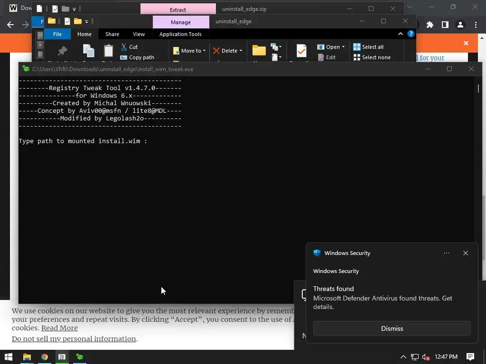Click Edit in the ribbon
486x364 pixels.
tap(327, 57)
